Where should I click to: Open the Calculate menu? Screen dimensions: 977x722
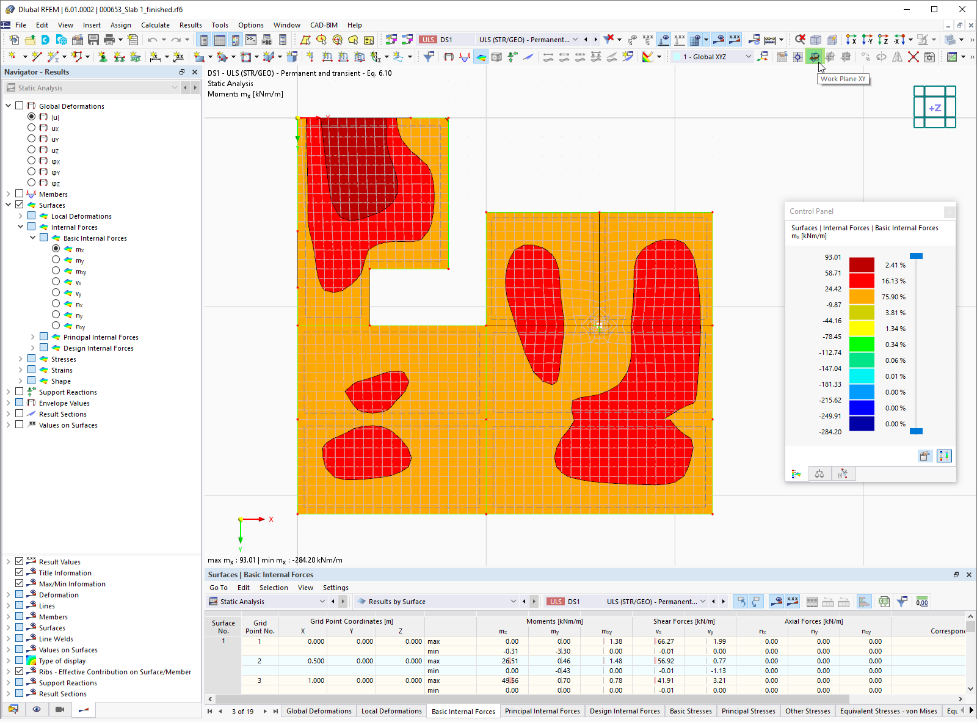coord(155,25)
